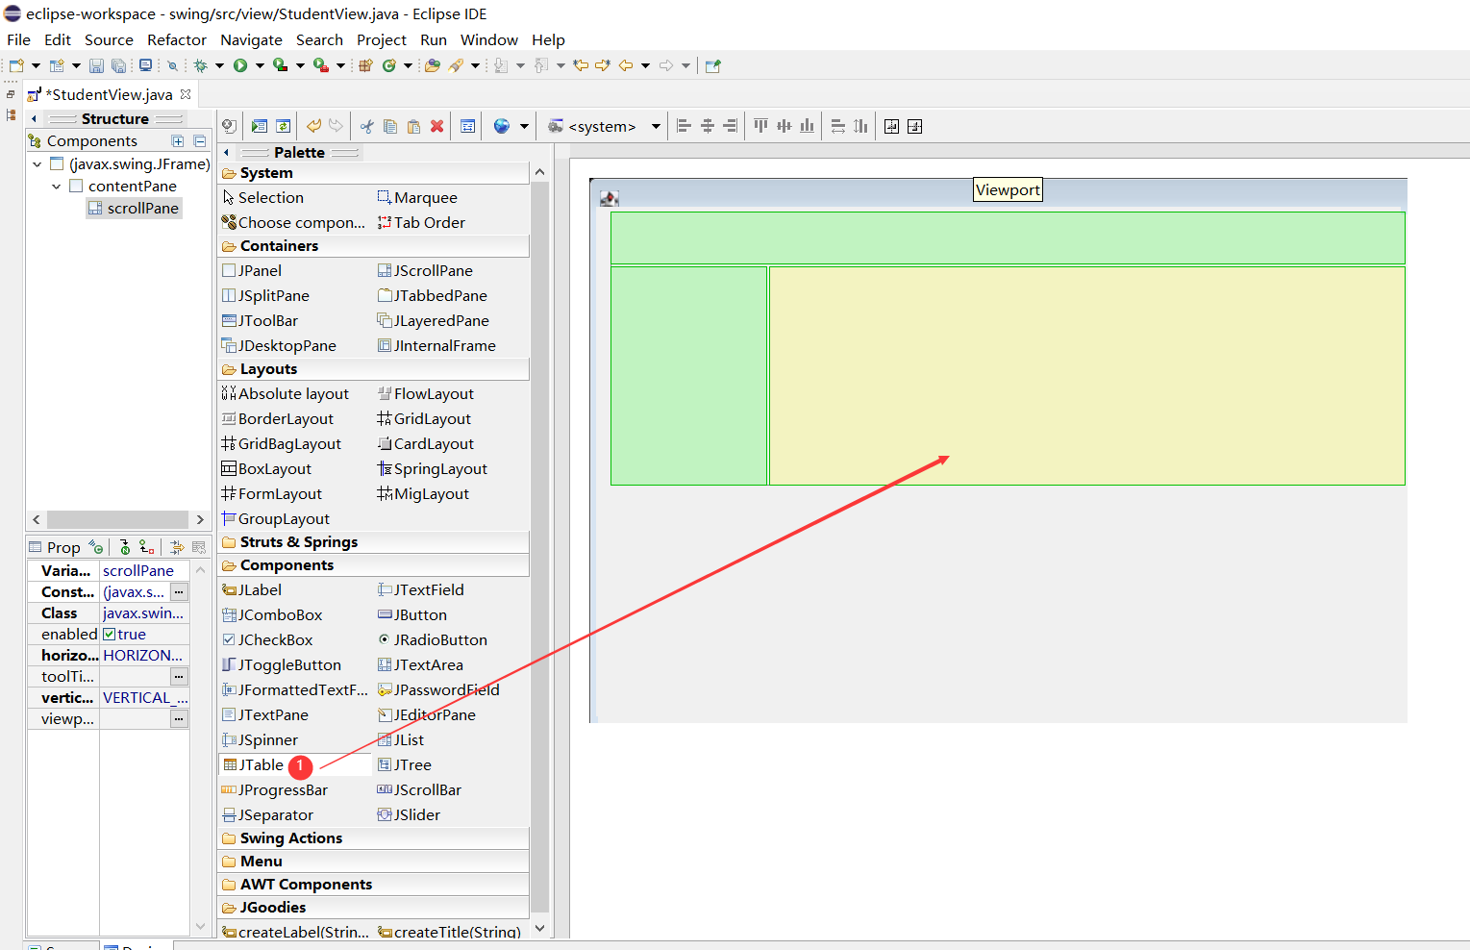Select the Marquee tool in the palette
Image resolution: width=1470 pixels, height=950 pixels.
click(x=426, y=197)
